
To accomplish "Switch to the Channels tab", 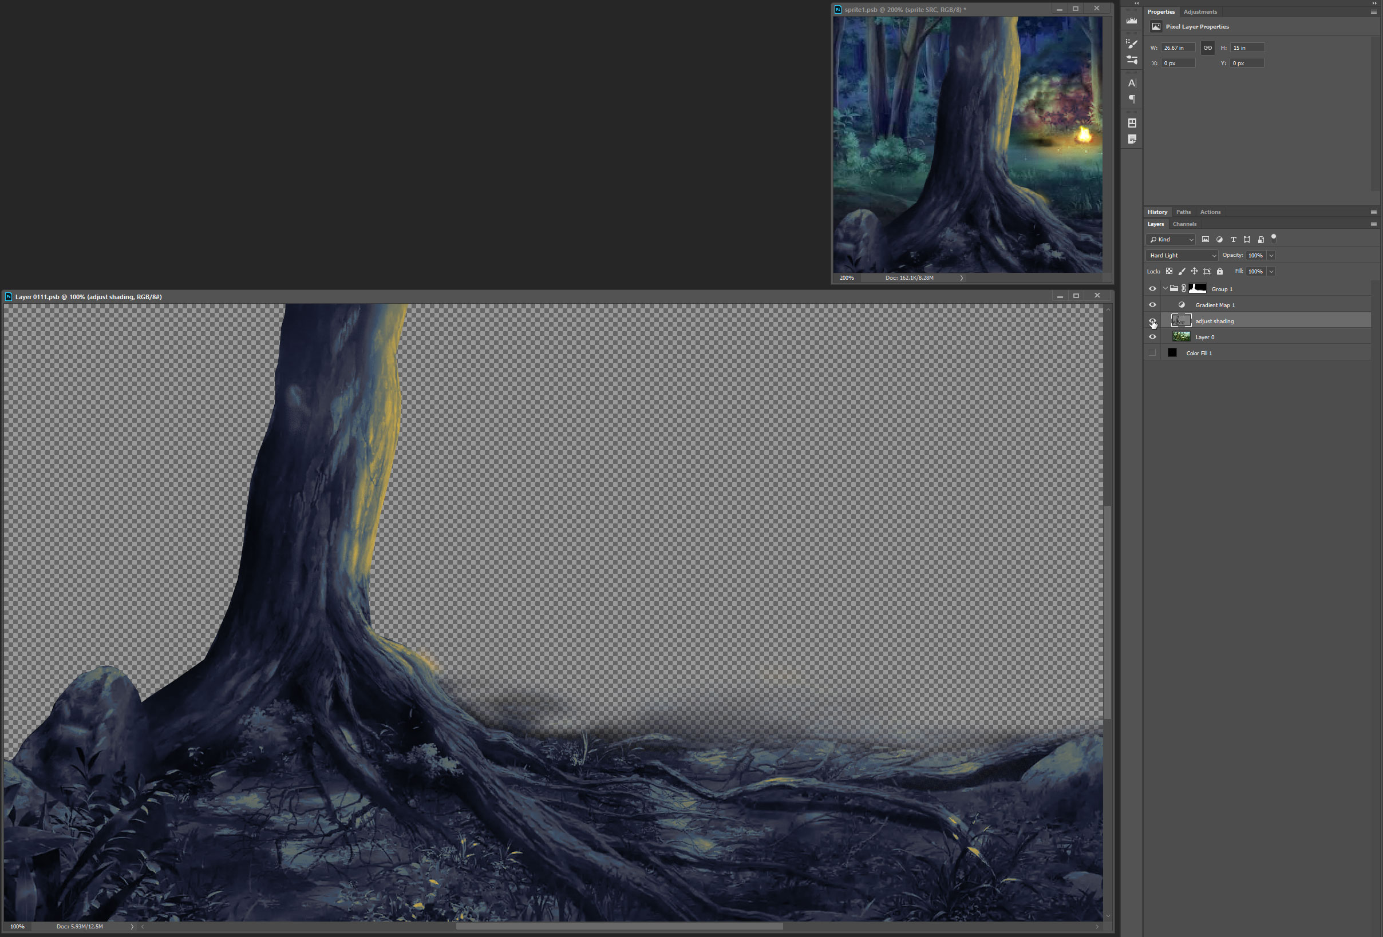I will click(x=1184, y=224).
